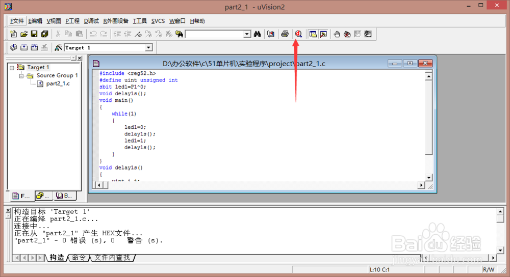Cut selection with the scissors icon

(58, 34)
